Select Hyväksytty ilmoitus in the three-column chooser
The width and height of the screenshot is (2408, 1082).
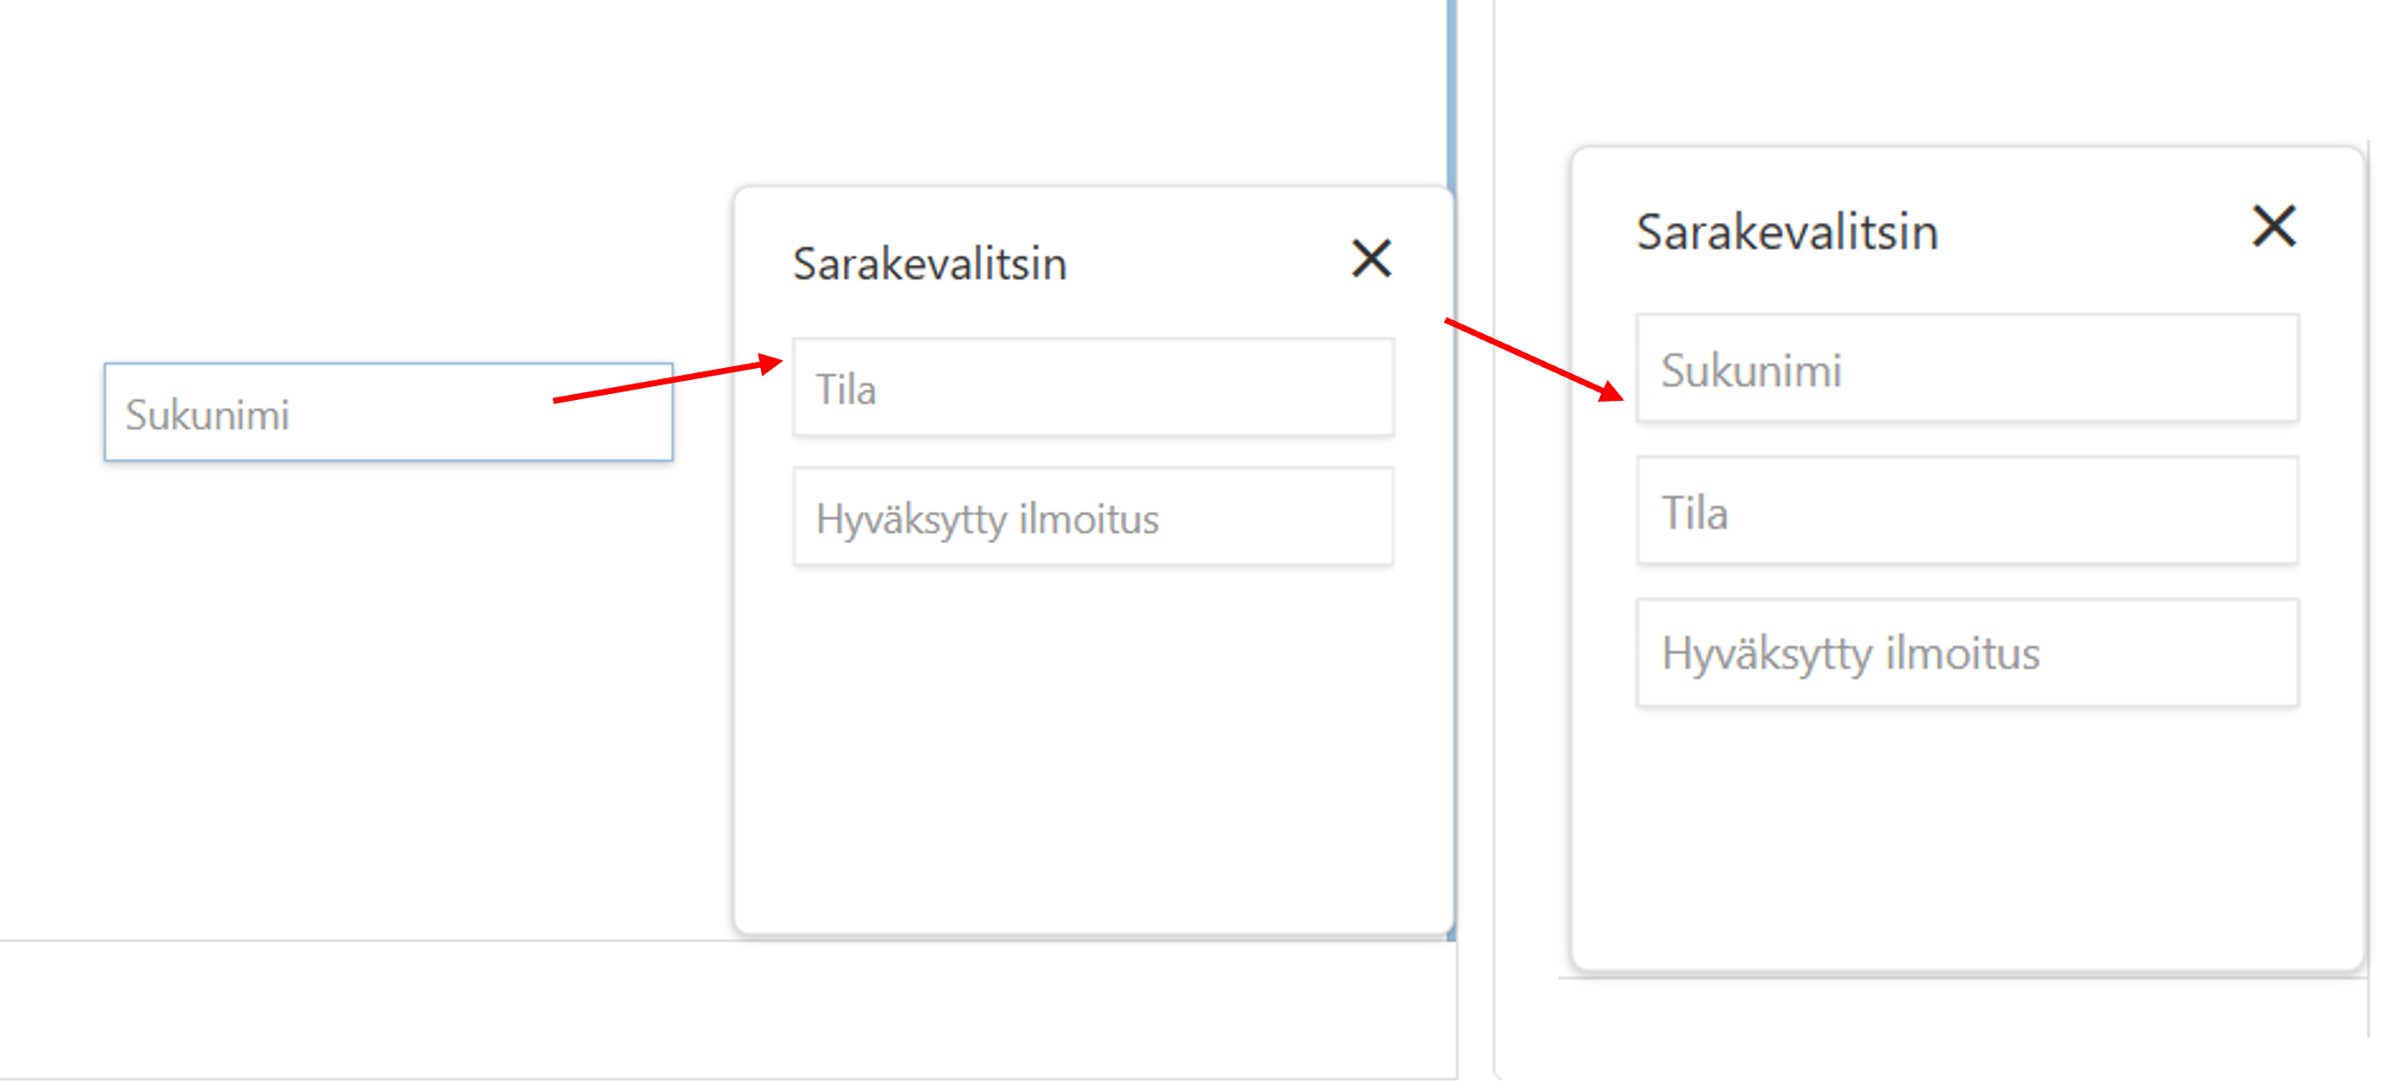(1967, 652)
